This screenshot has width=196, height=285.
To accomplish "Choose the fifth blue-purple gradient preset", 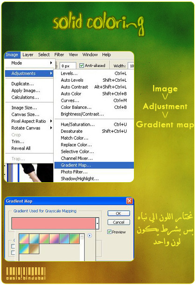I will [x=64, y=239].
